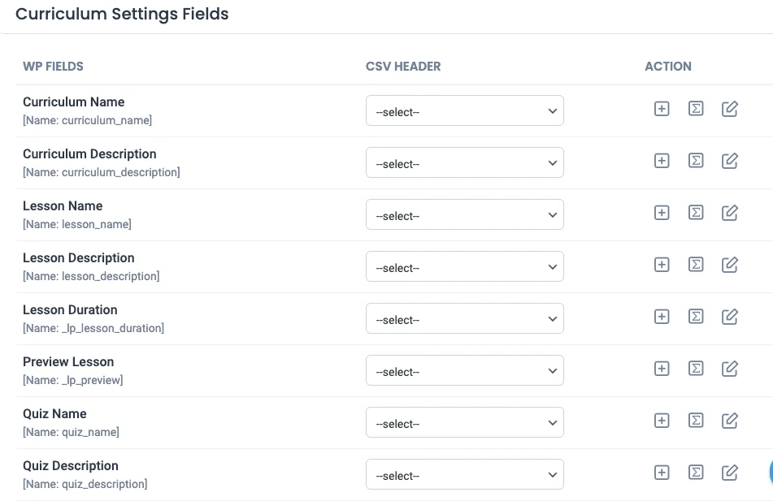Click the plus icon for Preview Lesson
The image size is (773, 501).
click(662, 369)
